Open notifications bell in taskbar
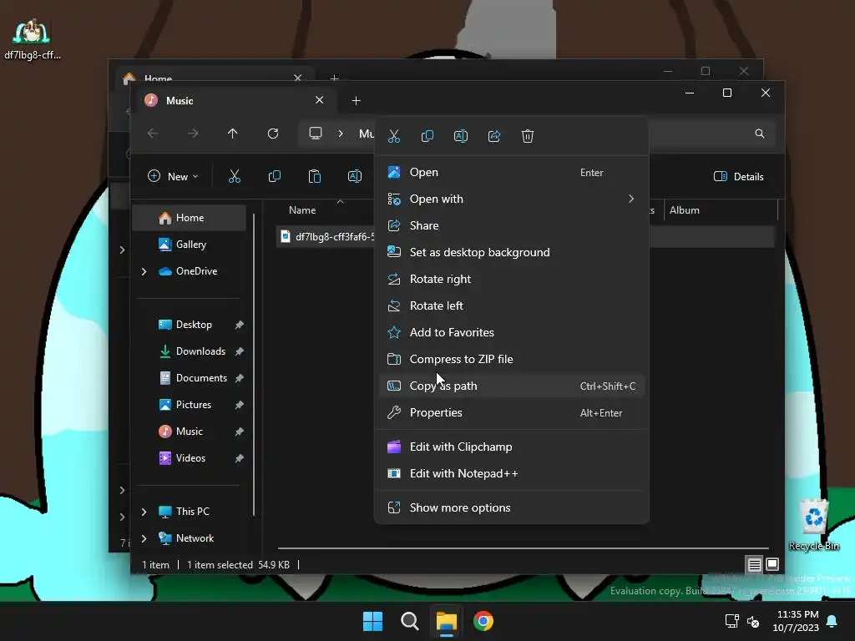Screen dimensions: 855x641 pyautogui.click(x=832, y=621)
